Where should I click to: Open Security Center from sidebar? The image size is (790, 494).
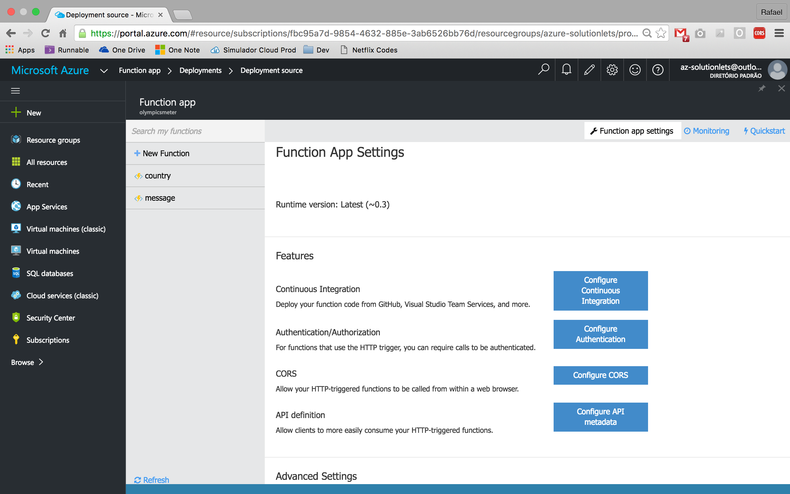(51, 318)
